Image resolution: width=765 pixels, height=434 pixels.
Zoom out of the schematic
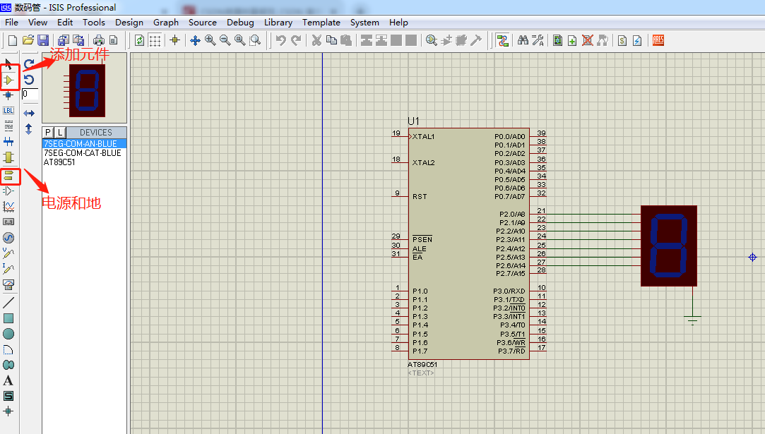click(225, 40)
